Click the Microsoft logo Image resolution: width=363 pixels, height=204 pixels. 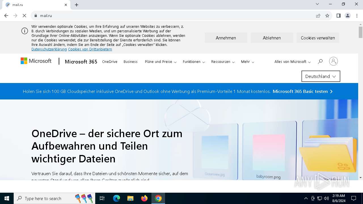(x=36, y=61)
